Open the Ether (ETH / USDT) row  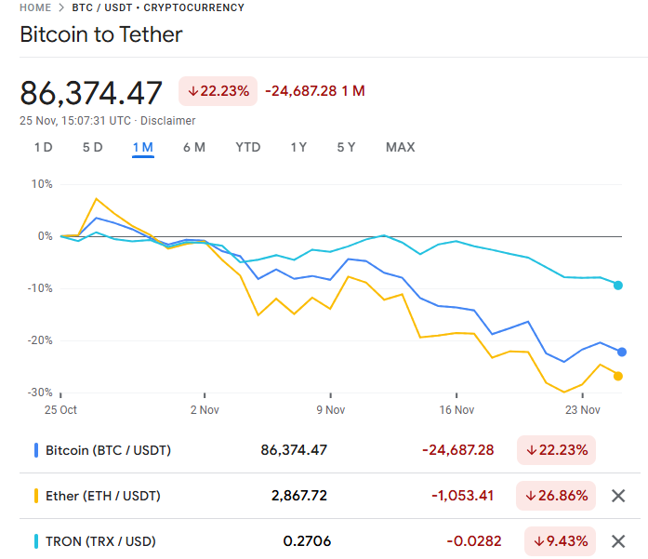(x=102, y=496)
